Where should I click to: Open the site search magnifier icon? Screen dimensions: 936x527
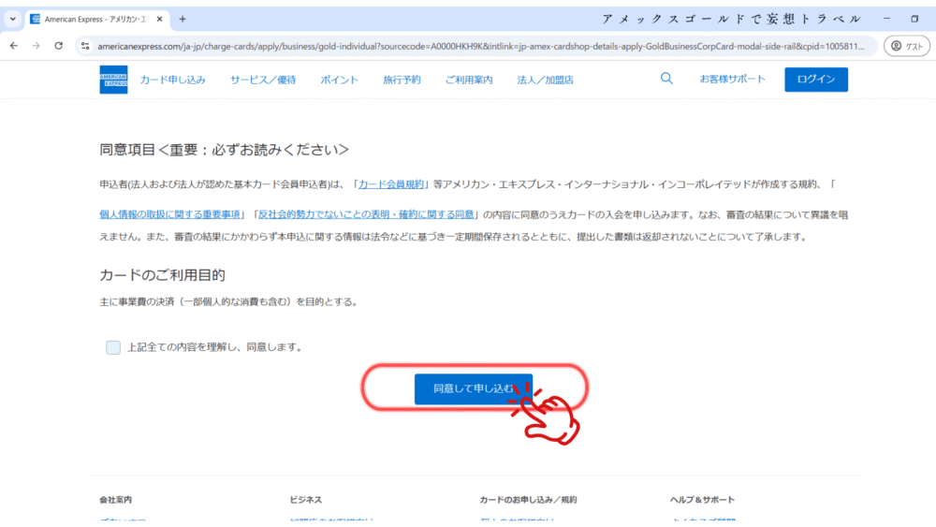tap(666, 79)
